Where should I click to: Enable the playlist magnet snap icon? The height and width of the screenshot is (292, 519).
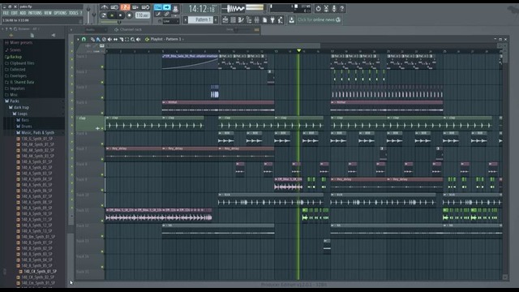(84, 39)
